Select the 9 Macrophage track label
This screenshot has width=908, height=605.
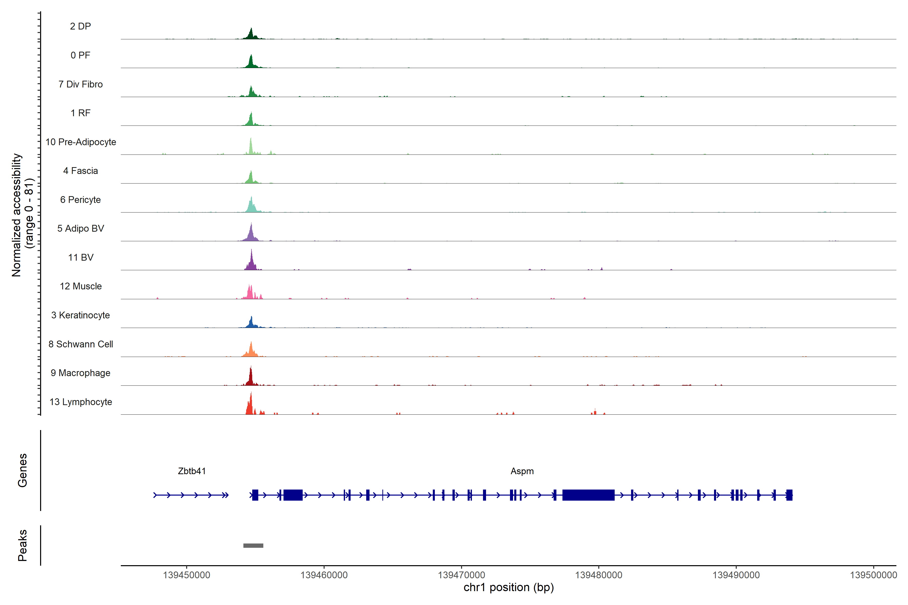pyautogui.click(x=80, y=373)
